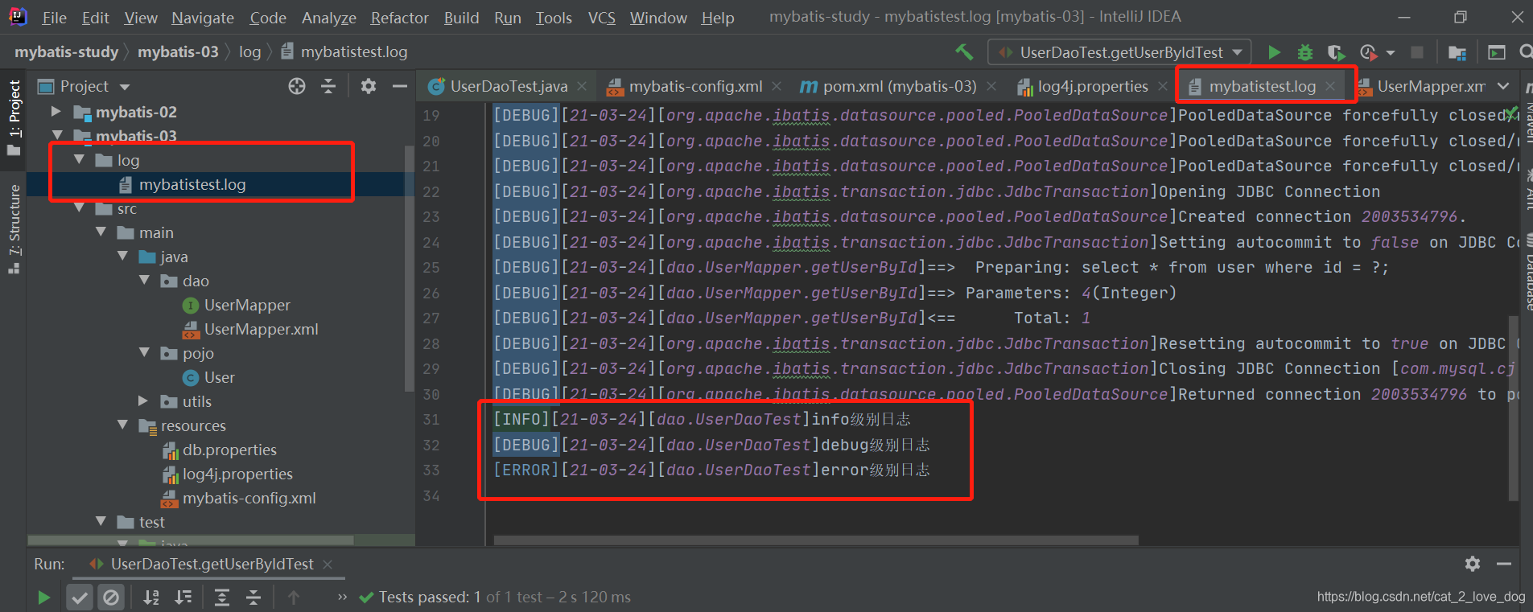Toggle Show Passed tests checkmark
The image size is (1533, 612).
click(x=79, y=598)
